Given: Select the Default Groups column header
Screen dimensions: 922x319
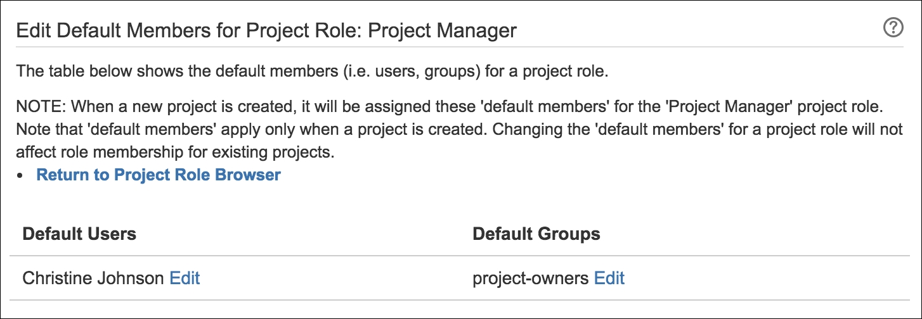Looking at the screenshot, I should click(x=536, y=234).
